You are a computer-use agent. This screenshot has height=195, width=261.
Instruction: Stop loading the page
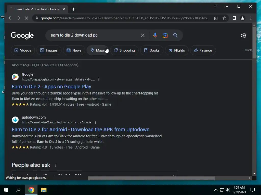[27, 18]
